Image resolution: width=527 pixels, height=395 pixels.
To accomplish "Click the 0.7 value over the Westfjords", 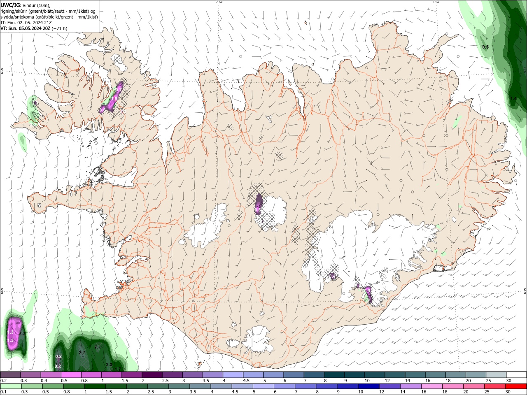I will pyautogui.click(x=119, y=89).
